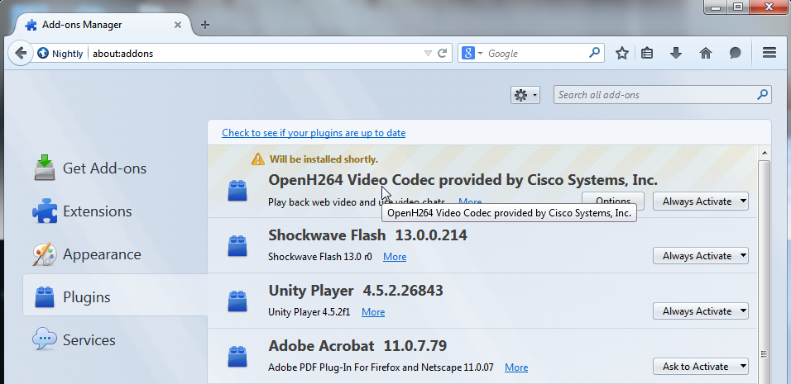Screen dimensions: 791x384
Task: Open the Extensions category
Action: pos(116,211)
